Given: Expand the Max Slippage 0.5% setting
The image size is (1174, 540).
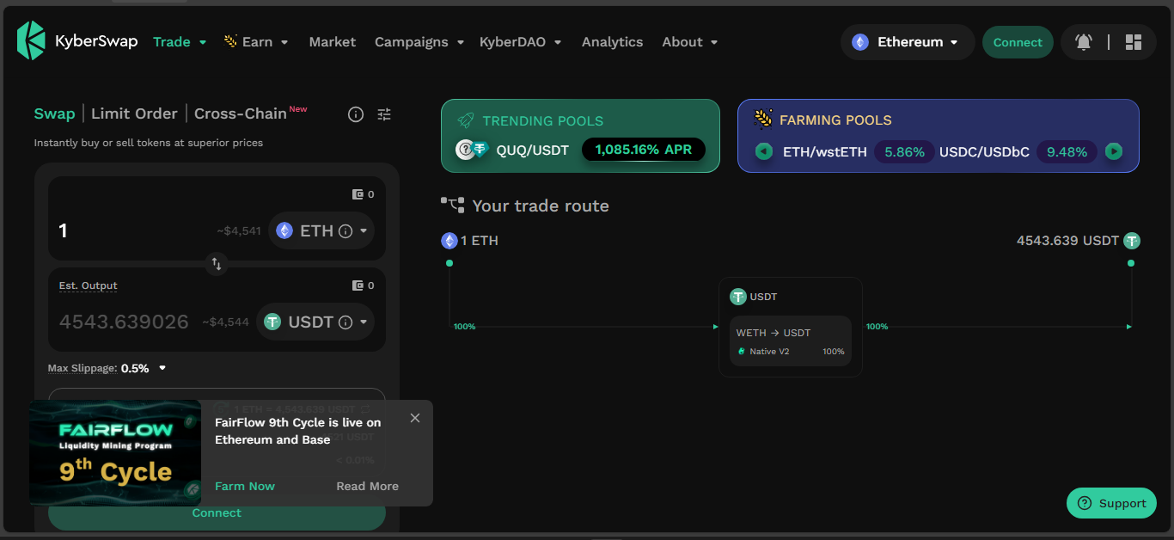Looking at the screenshot, I should (x=162, y=368).
